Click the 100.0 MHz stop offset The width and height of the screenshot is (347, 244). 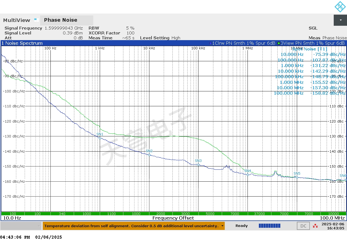(332, 218)
